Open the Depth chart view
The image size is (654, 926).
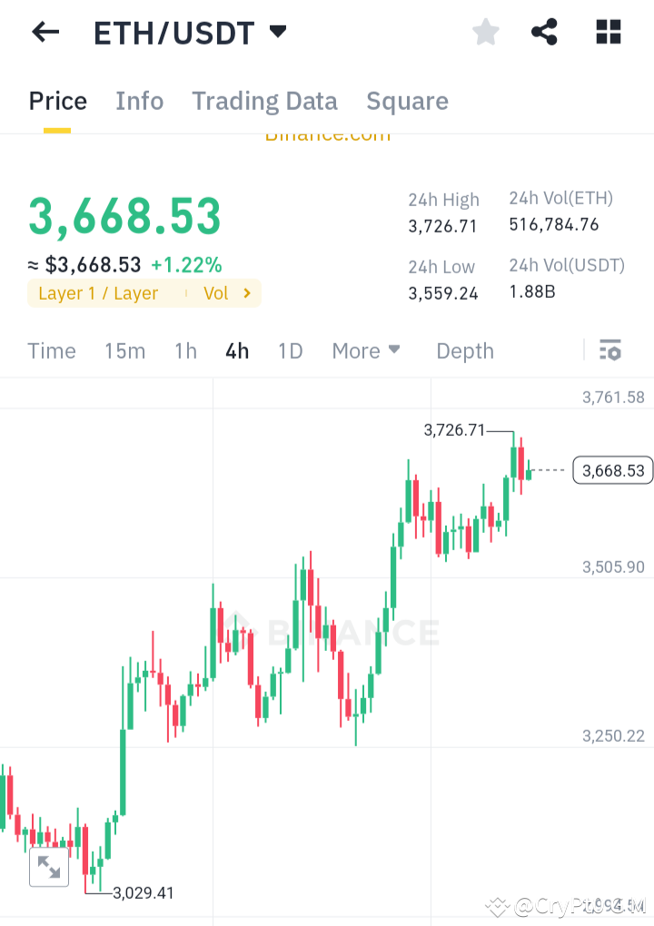(x=464, y=350)
